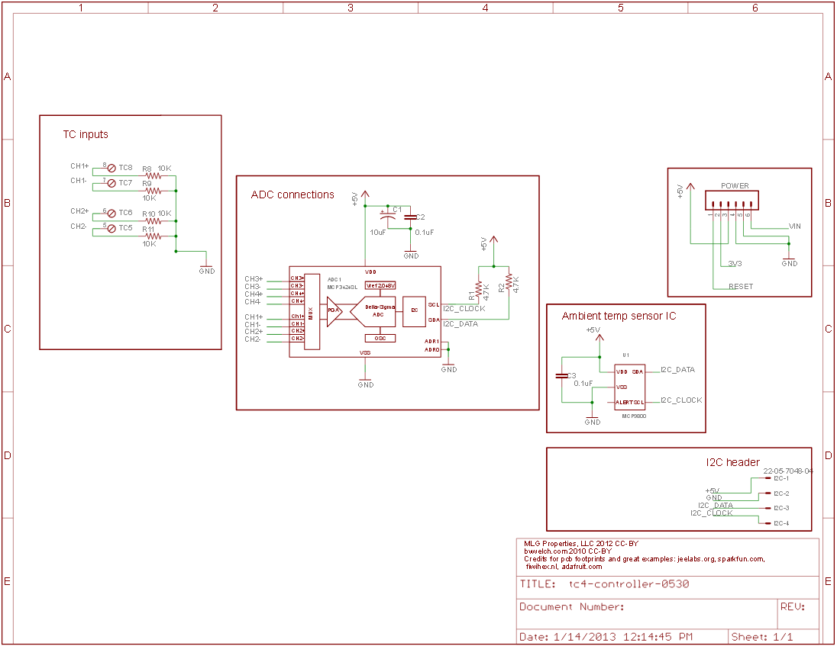Select the +5V arrow above C1
Screen dimensions: 837x646
point(365,195)
